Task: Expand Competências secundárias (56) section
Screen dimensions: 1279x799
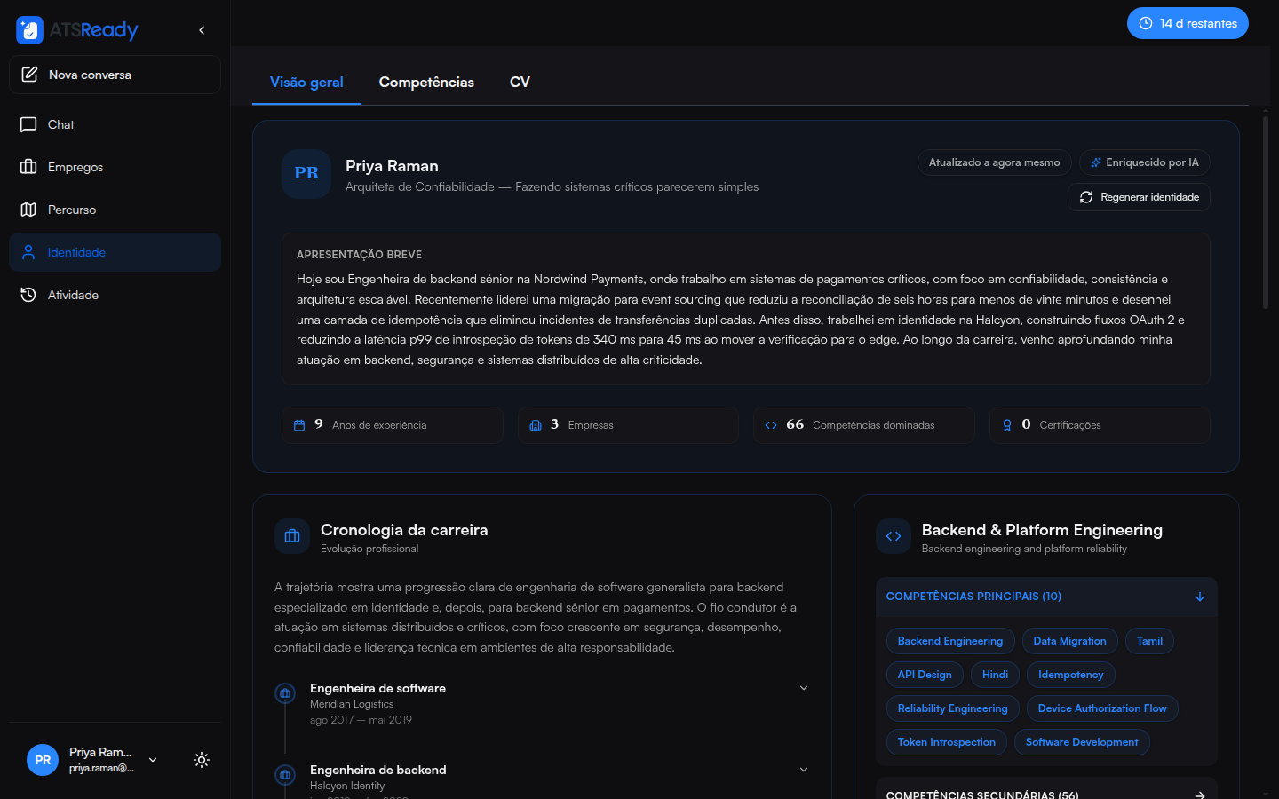Action: [1046, 790]
